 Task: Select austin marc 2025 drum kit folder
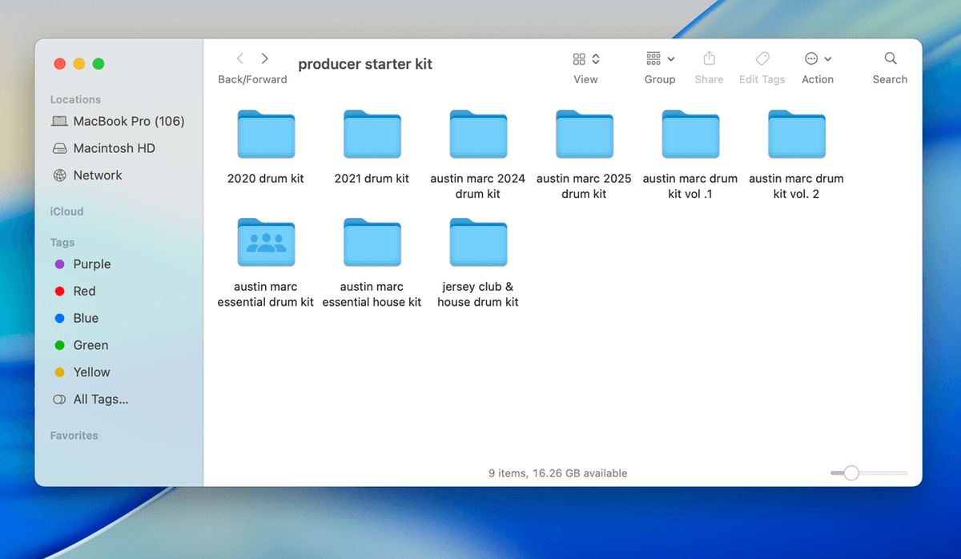click(584, 135)
